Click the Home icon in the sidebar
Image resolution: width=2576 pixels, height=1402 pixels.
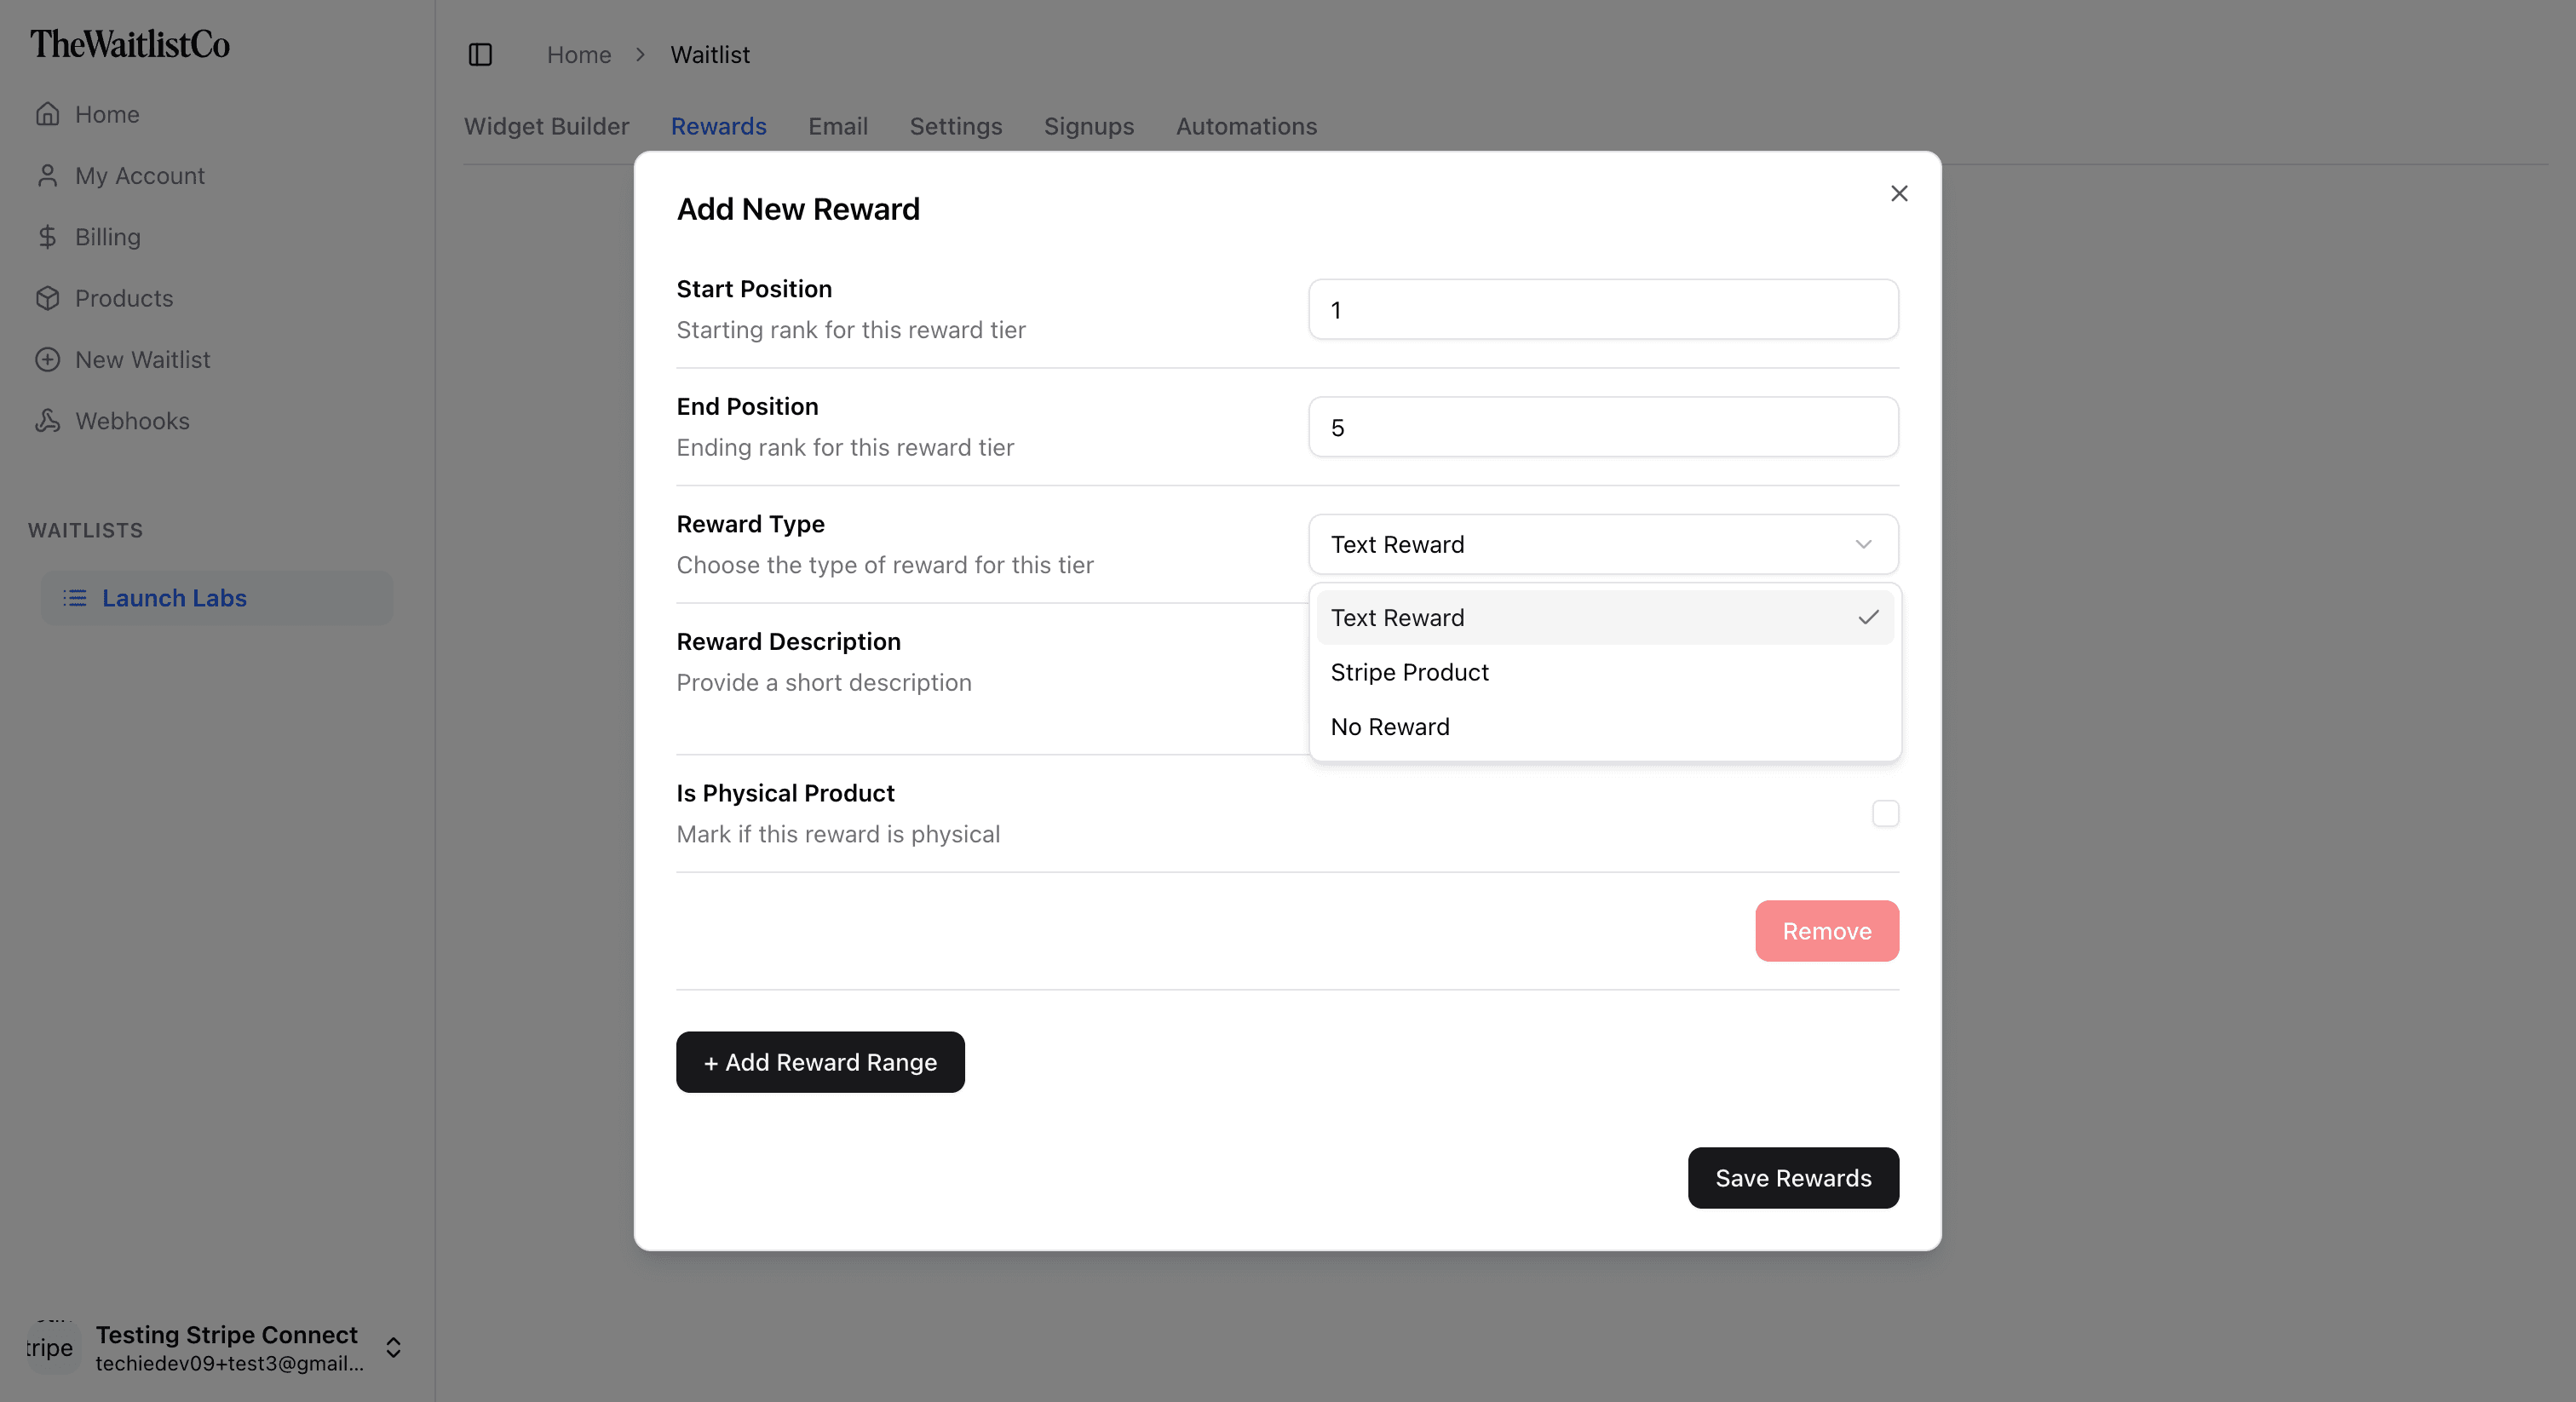(49, 114)
